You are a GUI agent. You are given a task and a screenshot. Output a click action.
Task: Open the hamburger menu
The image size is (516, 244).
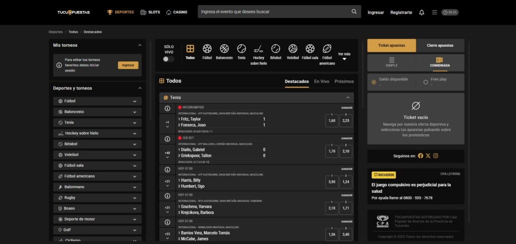tap(434, 12)
